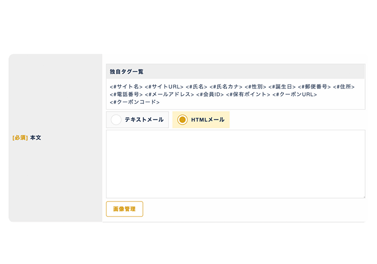Click the <#氏名カナ> tag

(x=226, y=87)
